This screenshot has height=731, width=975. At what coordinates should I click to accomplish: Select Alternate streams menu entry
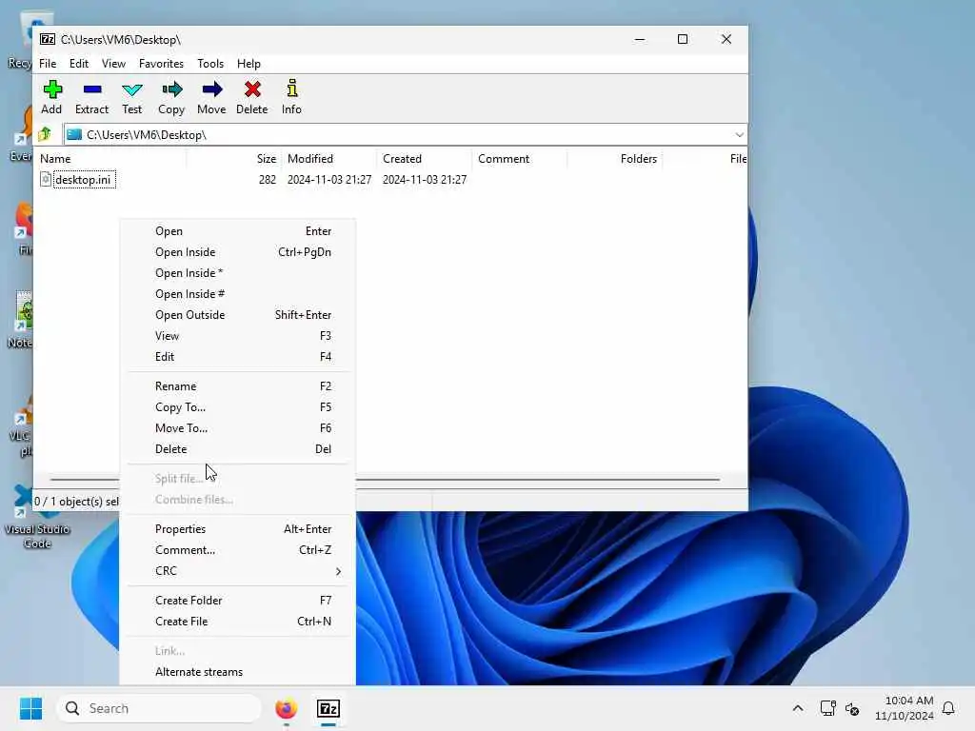tap(237, 672)
